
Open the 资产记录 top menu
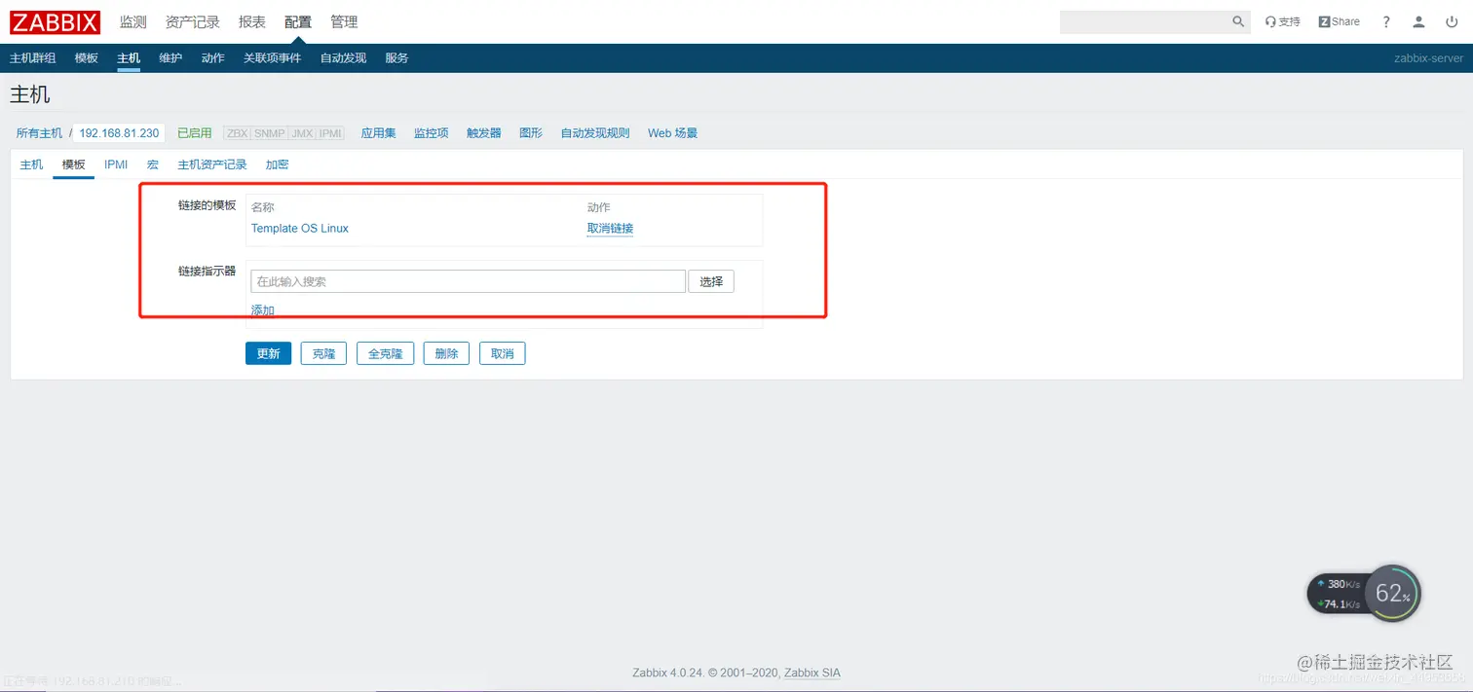[193, 21]
